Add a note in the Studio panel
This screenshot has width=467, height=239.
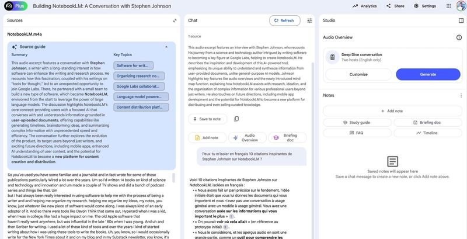(x=392, y=111)
